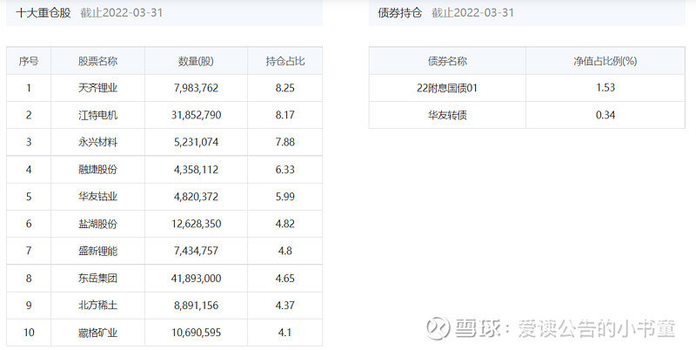Click the quantity 7,983,762
The height and width of the screenshot is (350, 696).
tap(197, 88)
